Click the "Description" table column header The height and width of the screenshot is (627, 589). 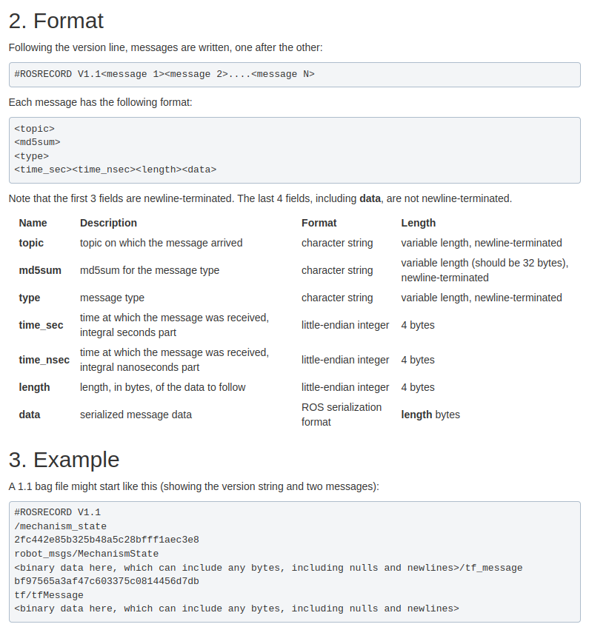coord(108,223)
